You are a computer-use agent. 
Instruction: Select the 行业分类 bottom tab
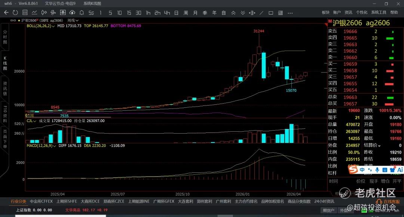(18, 201)
